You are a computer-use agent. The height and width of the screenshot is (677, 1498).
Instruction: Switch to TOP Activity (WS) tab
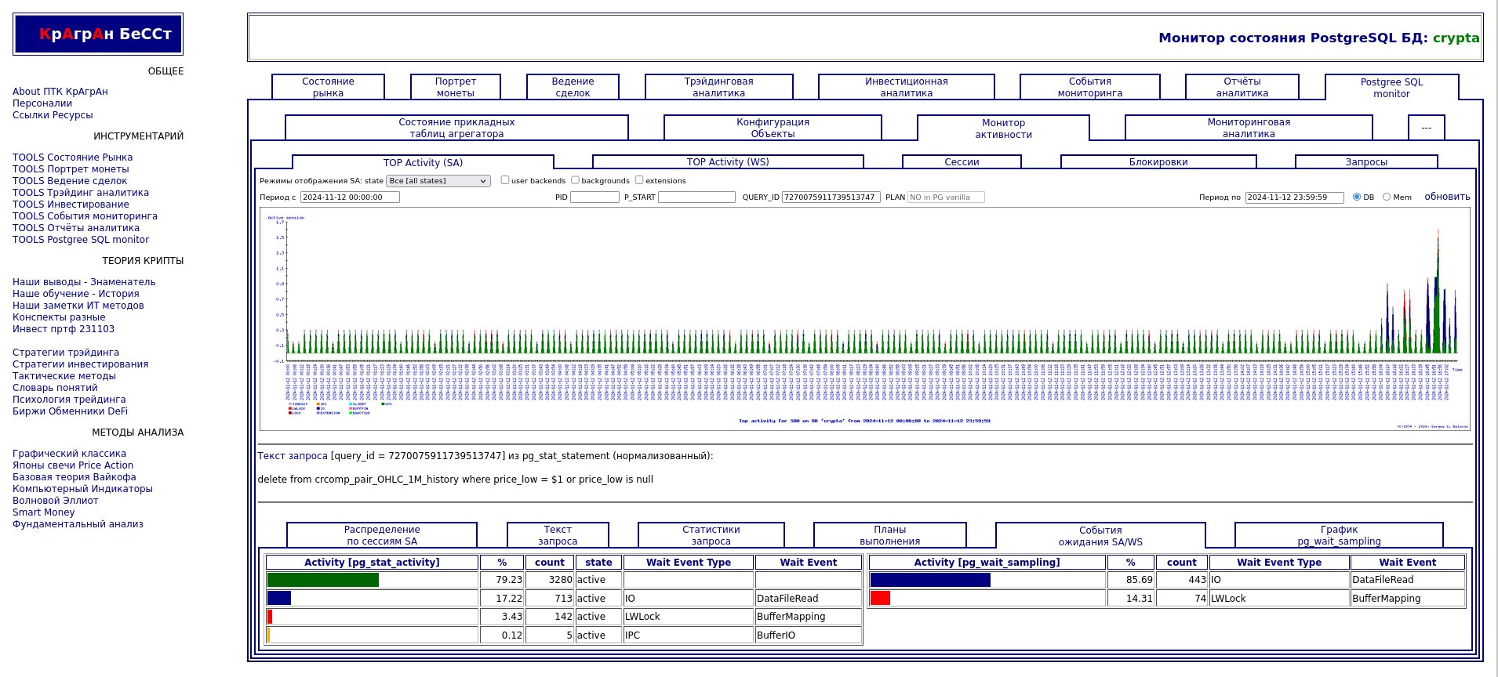728,162
